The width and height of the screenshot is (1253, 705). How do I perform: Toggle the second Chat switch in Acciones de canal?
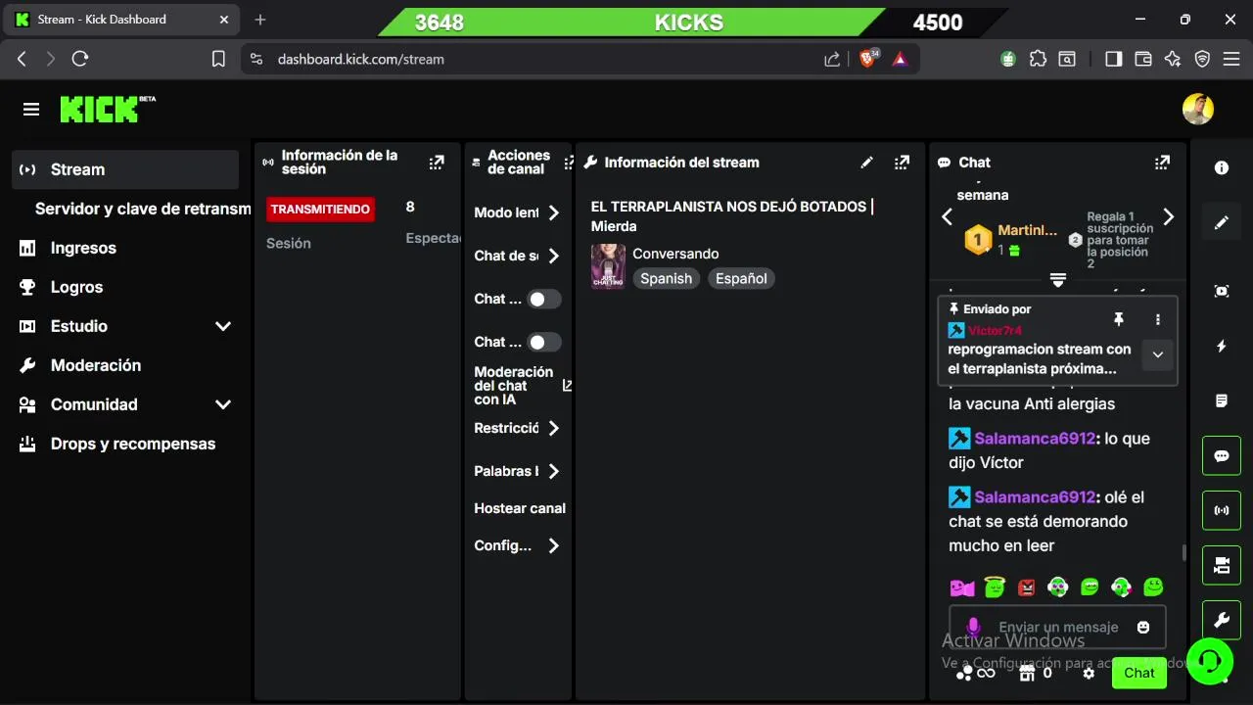click(543, 342)
